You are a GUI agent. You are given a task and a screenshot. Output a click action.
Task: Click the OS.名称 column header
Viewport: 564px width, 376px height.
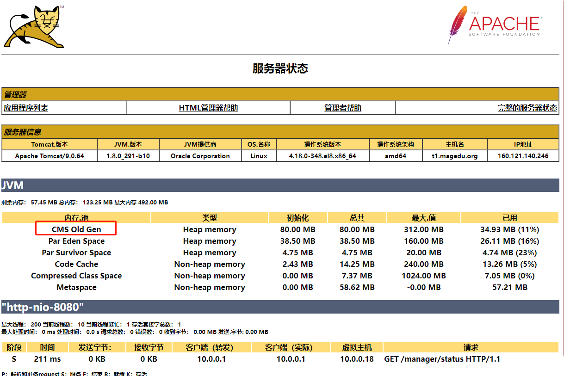pyautogui.click(x=259, y=144)
